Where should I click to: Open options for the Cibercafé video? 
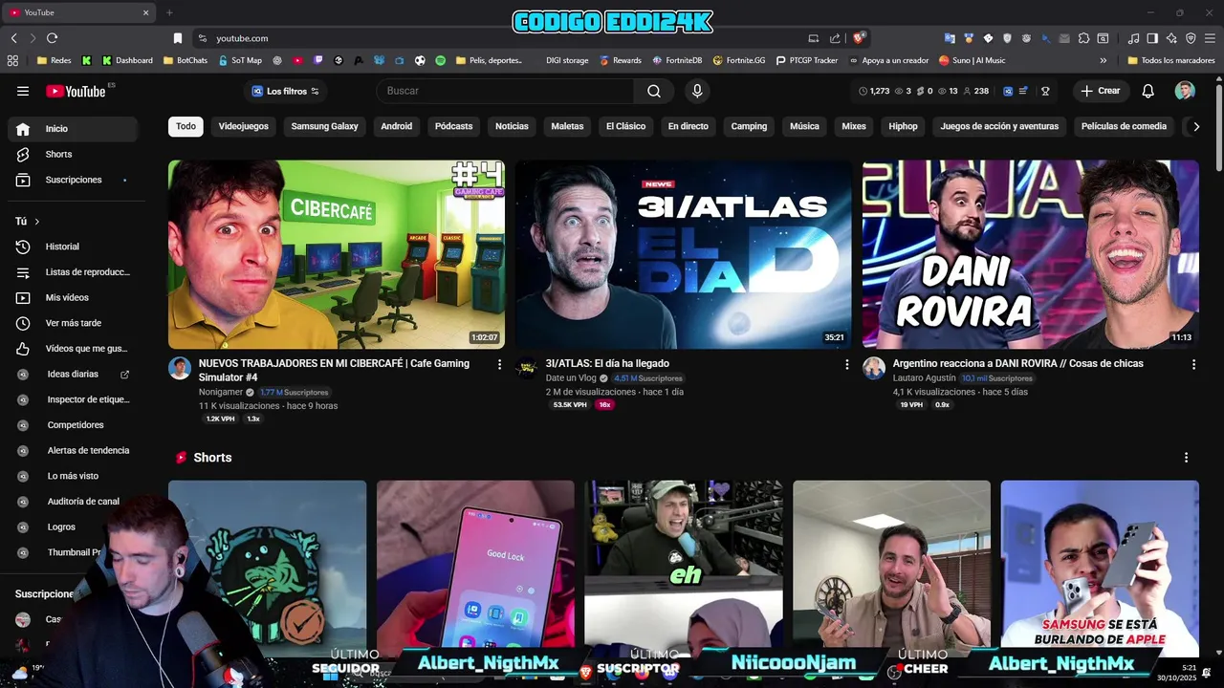click(x=499, y=364)
